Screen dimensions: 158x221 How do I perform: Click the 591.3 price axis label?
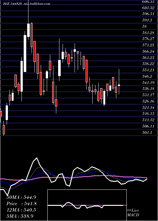click(147, 20)
